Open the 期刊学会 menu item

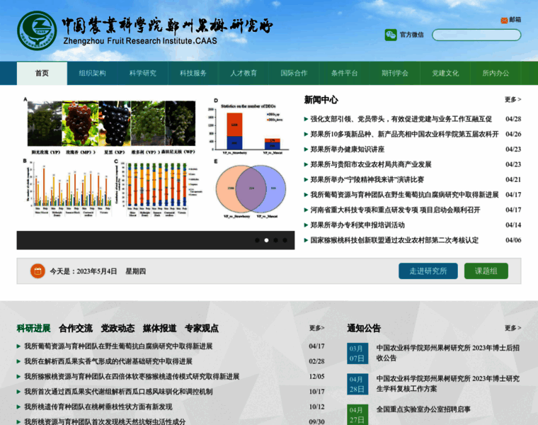pos(395,73)
